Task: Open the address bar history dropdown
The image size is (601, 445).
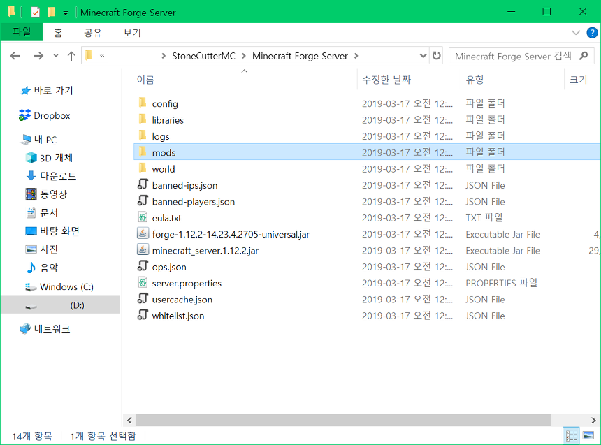Action: pyautogui.click(x=423, y=56)
